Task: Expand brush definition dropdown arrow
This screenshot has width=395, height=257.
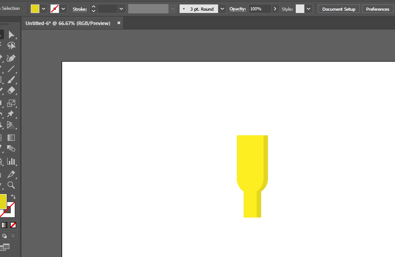Action: point(222,9)
